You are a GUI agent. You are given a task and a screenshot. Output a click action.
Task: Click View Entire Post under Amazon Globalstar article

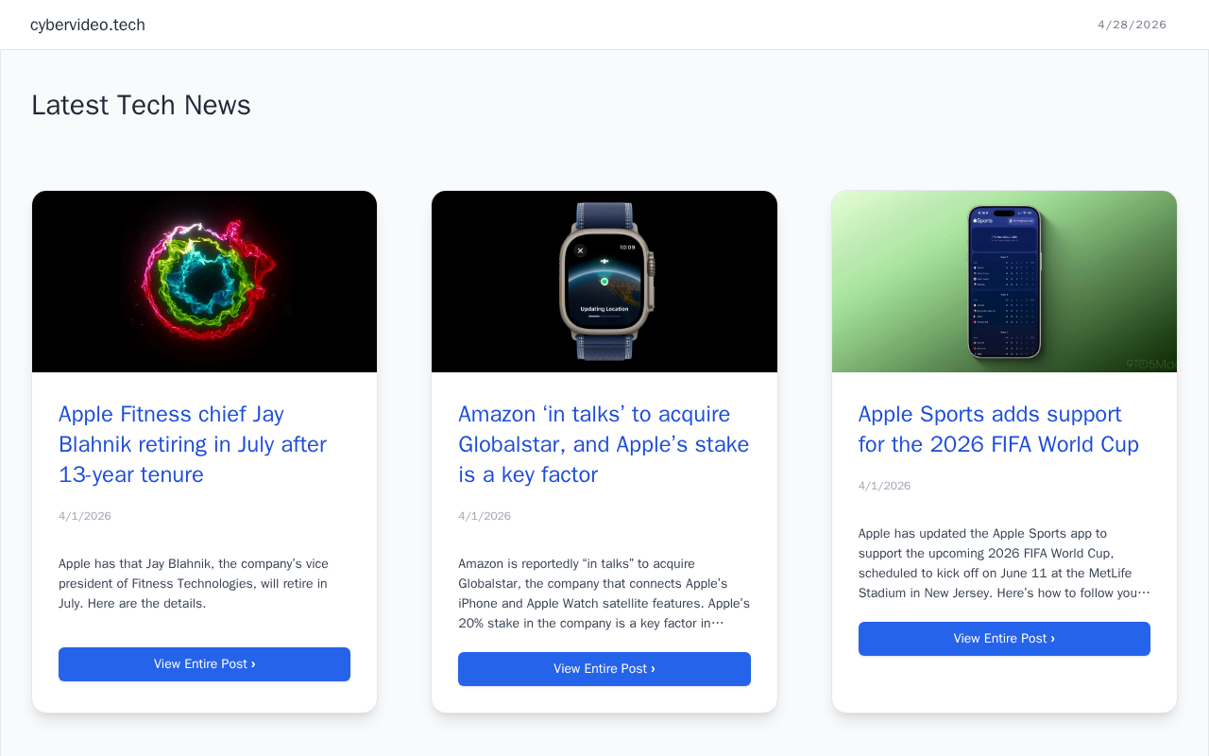pyautogui.click(x=604, y=669)
